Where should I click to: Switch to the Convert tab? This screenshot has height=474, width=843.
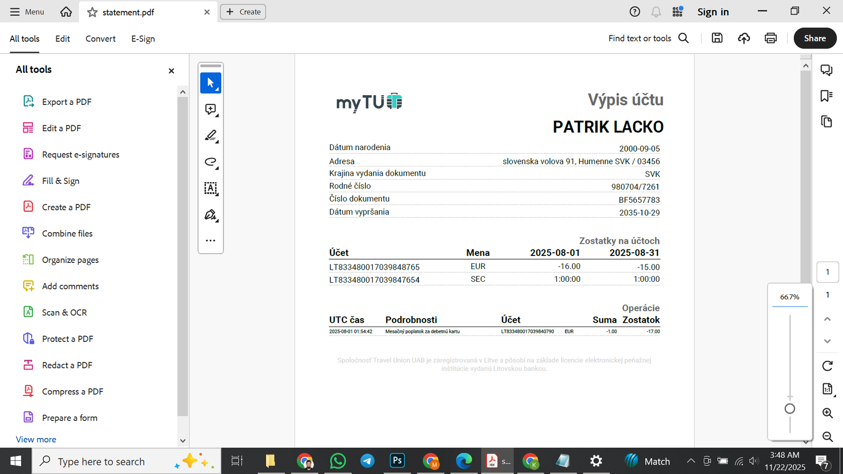(100, 38)
